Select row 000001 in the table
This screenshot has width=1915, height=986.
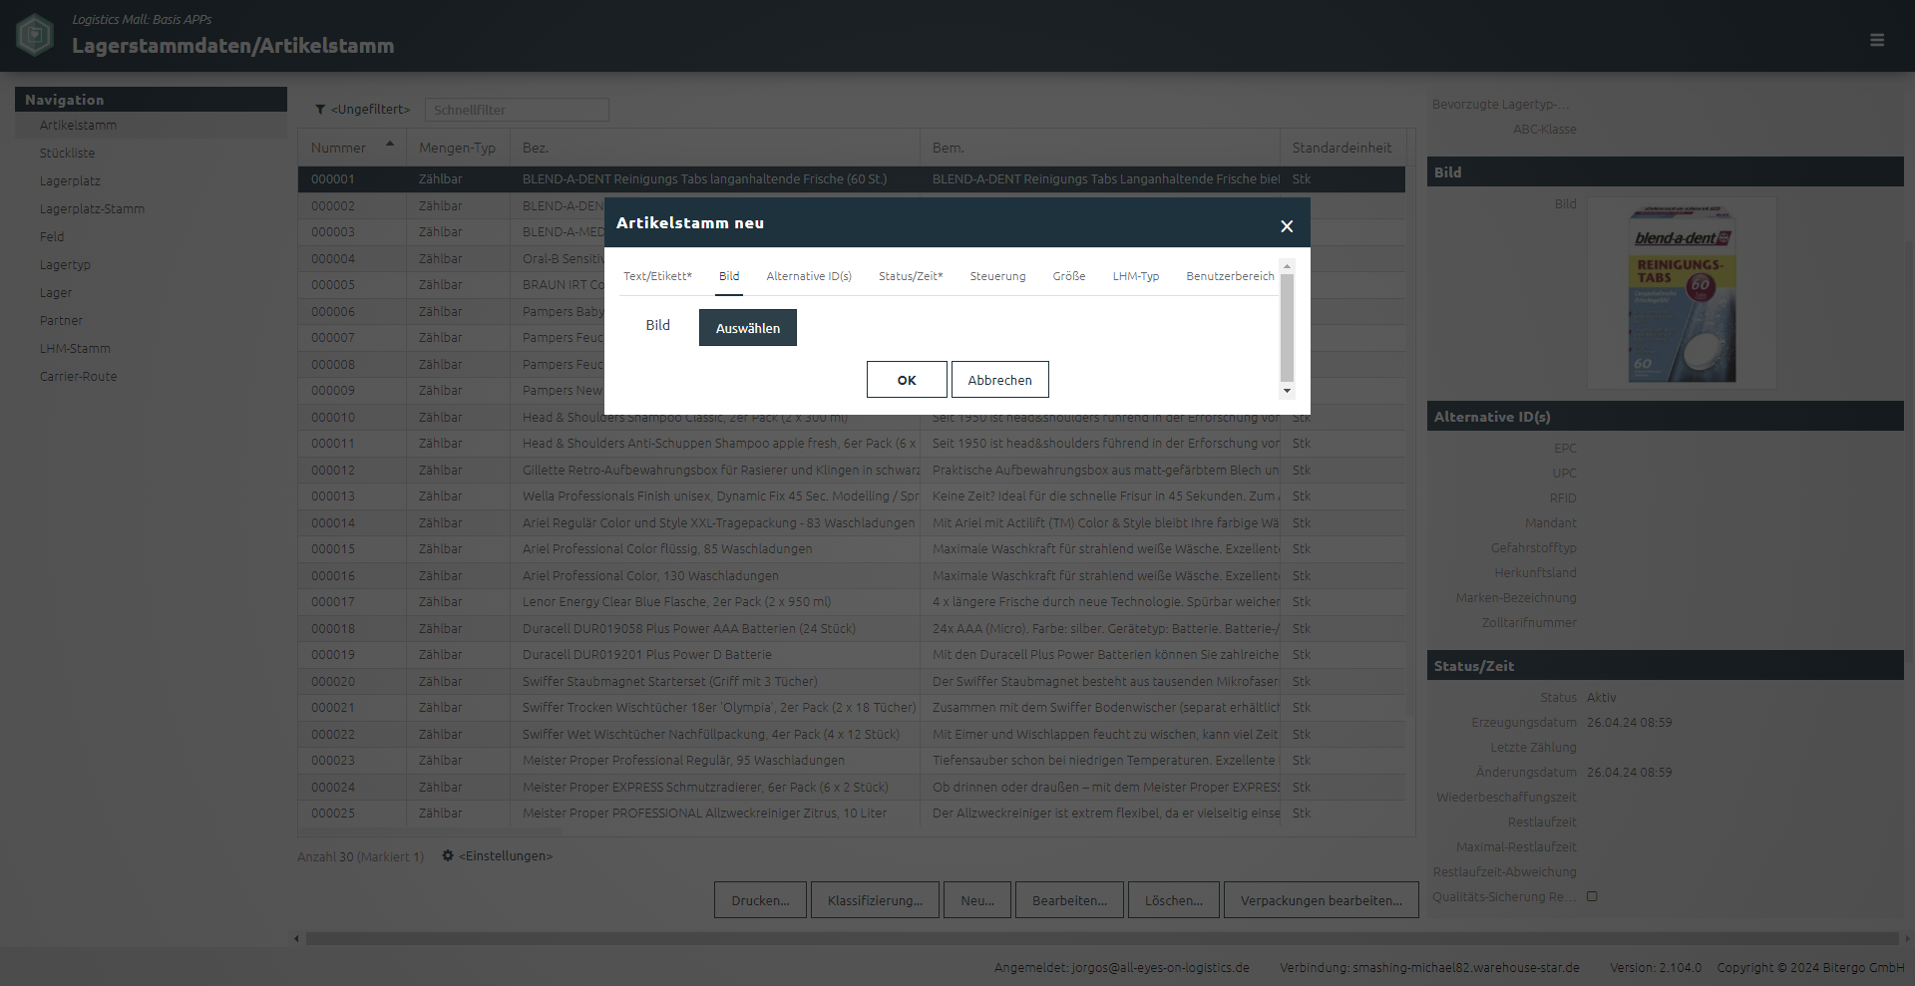[851, 179]
